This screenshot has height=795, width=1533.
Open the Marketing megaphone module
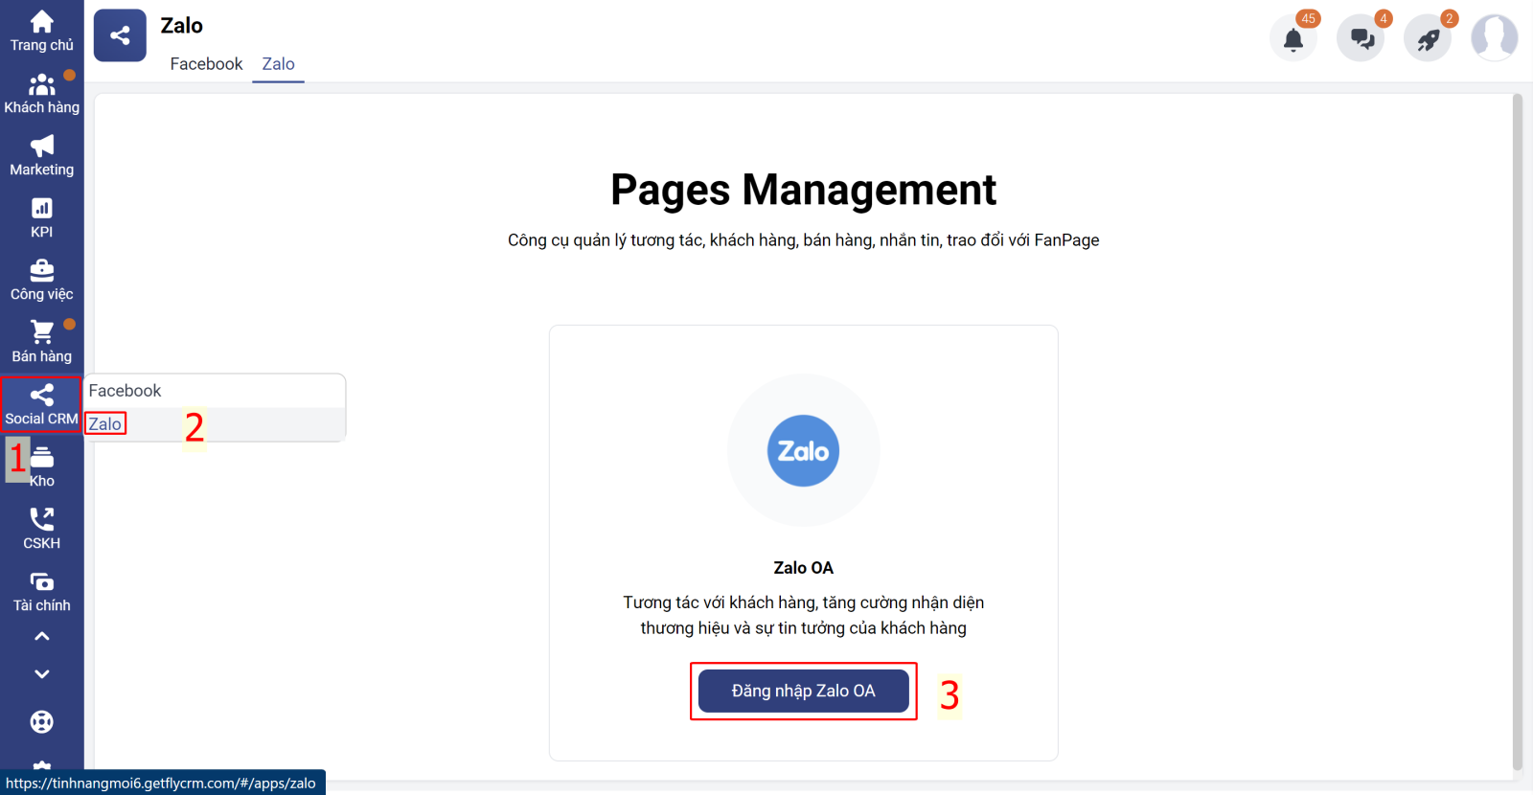coord(41,155)
